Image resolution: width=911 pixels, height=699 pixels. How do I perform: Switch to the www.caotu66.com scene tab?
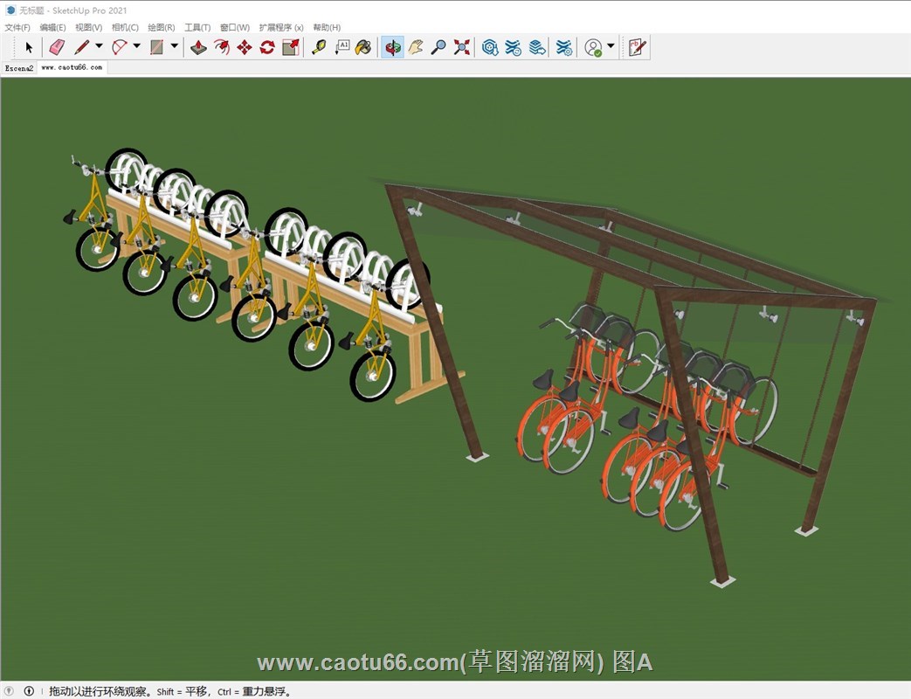pos(72,67)
